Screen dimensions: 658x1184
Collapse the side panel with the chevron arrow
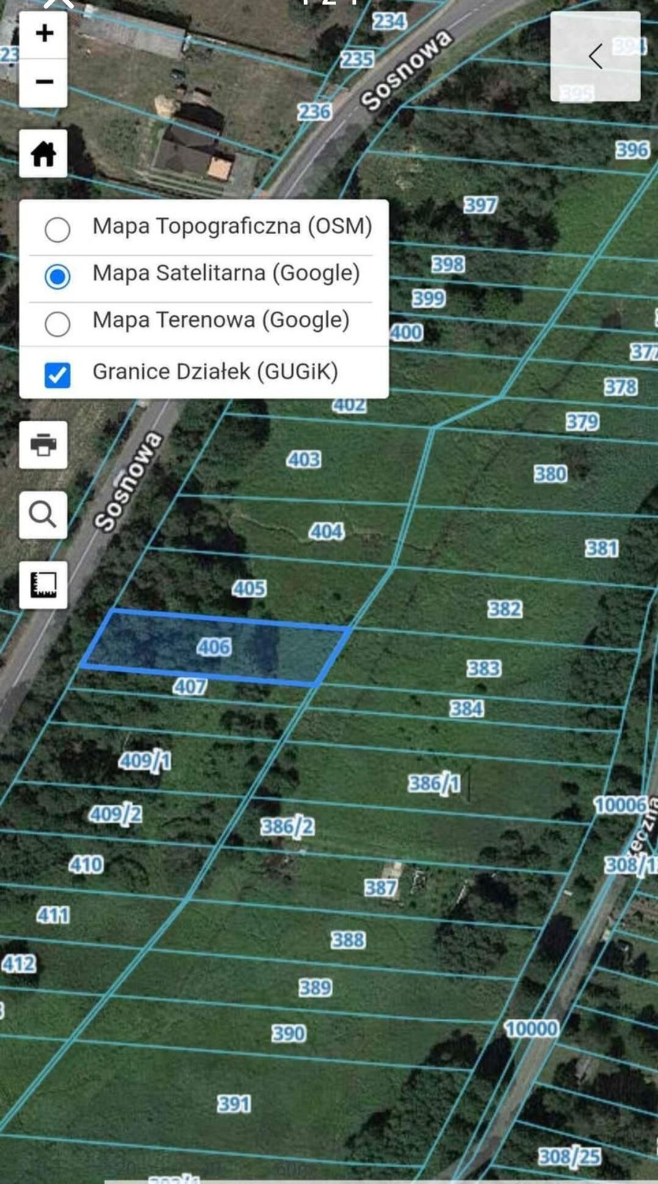coord(595,57)
